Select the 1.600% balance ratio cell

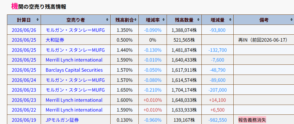click(x=125, y=100)
